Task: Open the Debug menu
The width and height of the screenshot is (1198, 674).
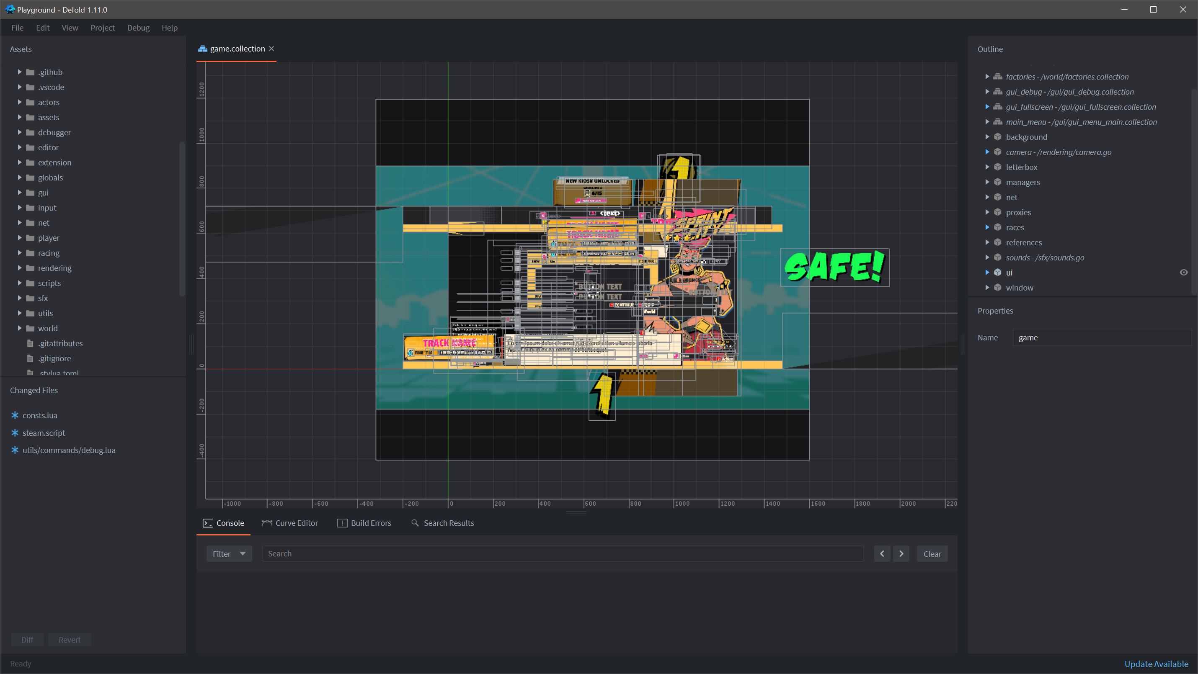Action: click(x=138, y=28)
